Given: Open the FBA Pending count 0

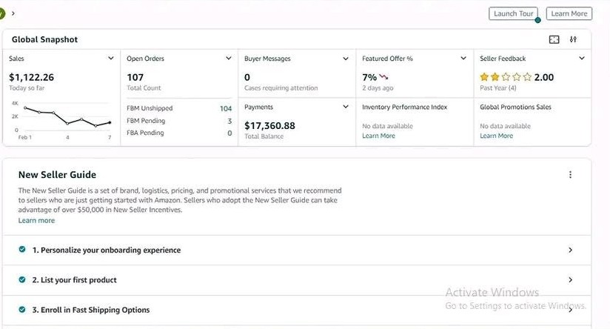Looking at the screenshot, I should 229,133.
